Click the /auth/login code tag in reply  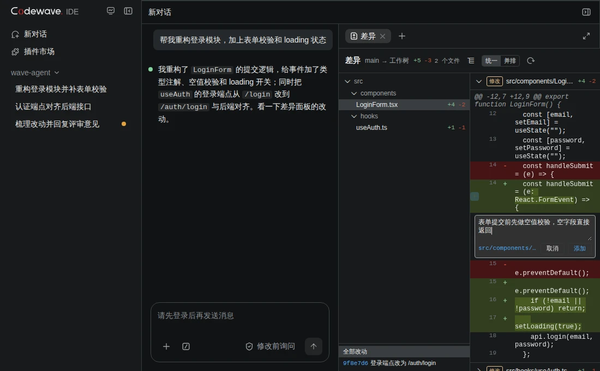[184, 107]
